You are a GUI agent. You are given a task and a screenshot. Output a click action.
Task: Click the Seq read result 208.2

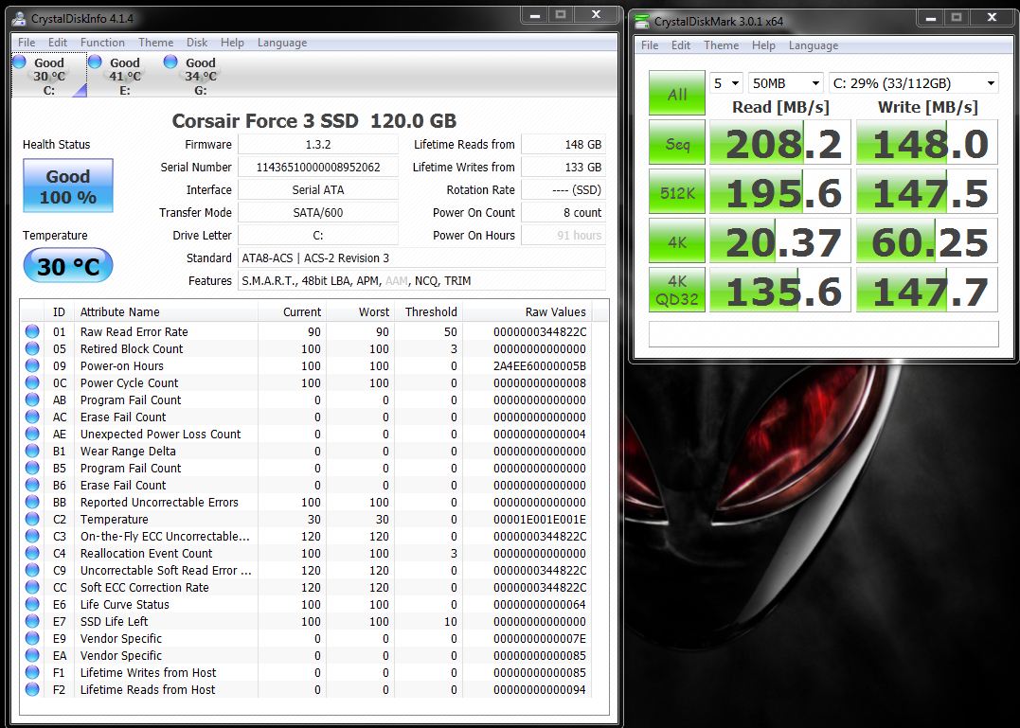(780, 142)
